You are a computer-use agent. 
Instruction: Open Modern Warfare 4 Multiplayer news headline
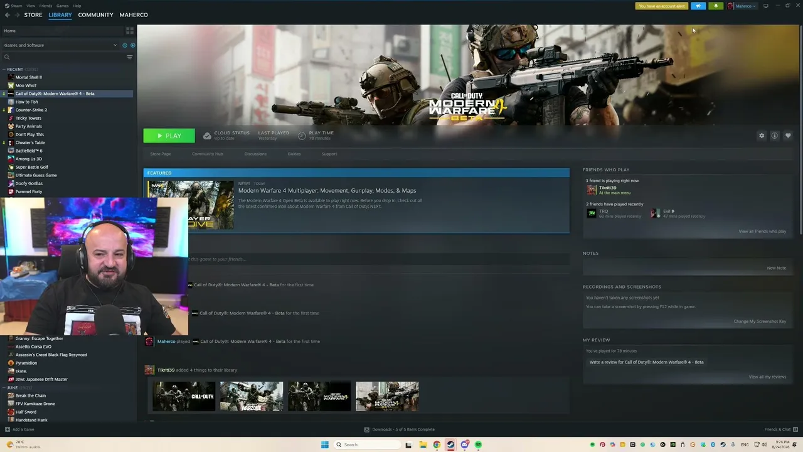tap(327, 191)
